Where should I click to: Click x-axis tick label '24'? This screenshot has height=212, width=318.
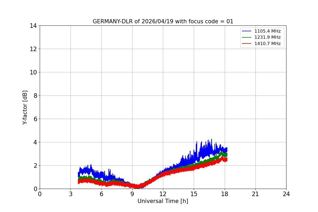[x=286, y=194]
